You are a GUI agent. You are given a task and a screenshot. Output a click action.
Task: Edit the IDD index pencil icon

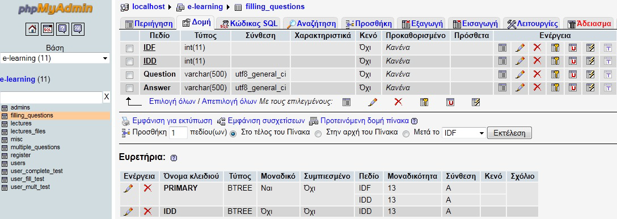pos(128,212)
